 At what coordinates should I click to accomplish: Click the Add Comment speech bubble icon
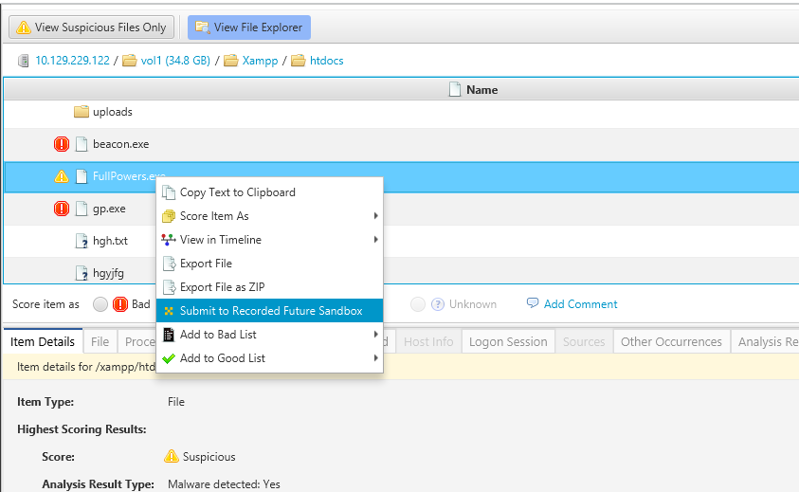(x=533, y=304)
